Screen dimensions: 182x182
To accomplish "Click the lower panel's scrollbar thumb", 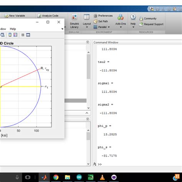I will (x=88, y=136).
